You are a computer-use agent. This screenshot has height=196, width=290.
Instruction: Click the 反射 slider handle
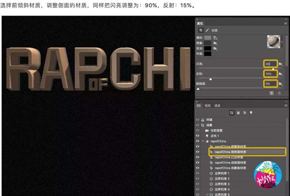(210, 79)
